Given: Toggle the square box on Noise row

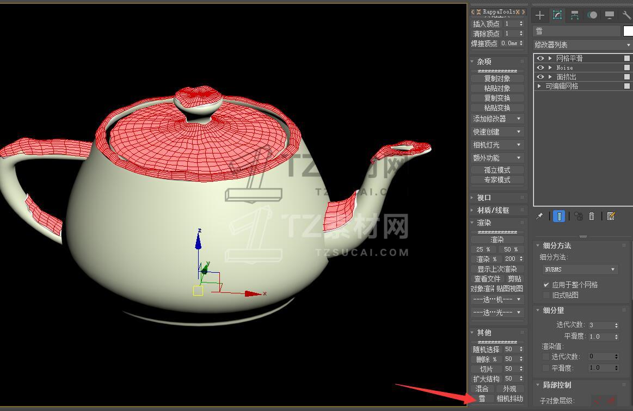Looking at the screenshot, I should (x=627, y=68).
